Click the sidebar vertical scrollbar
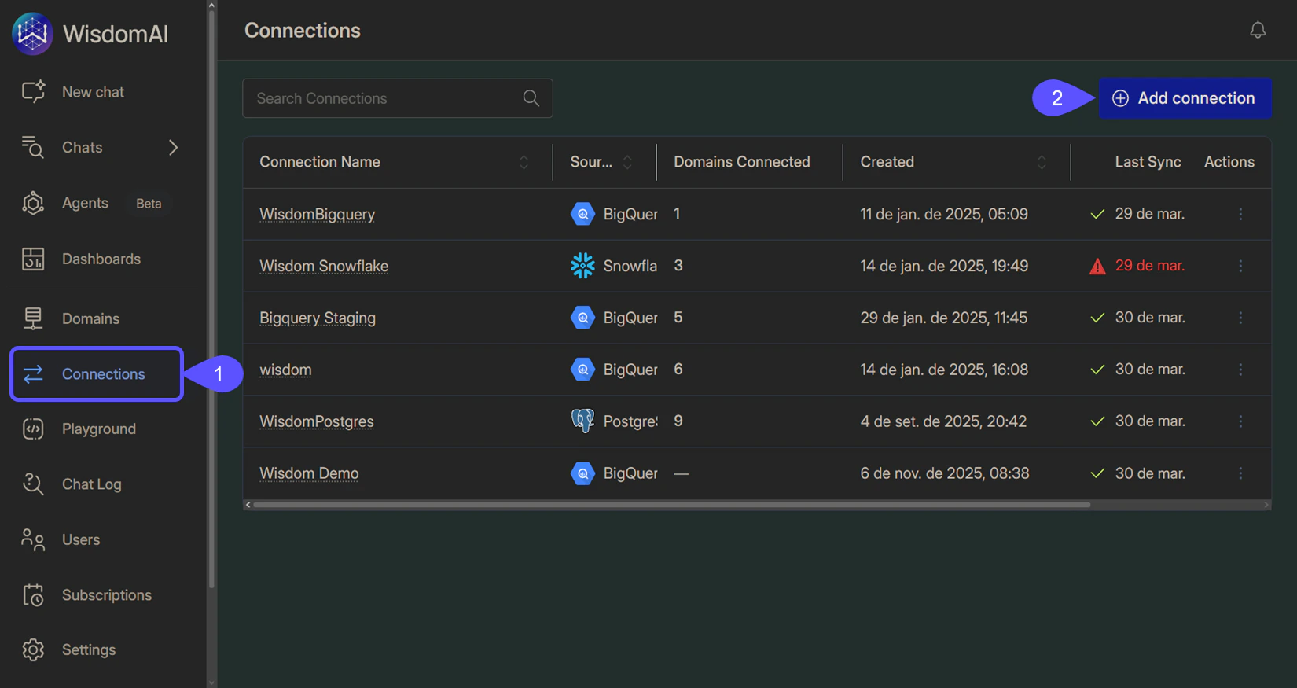 tap(211, 299)
